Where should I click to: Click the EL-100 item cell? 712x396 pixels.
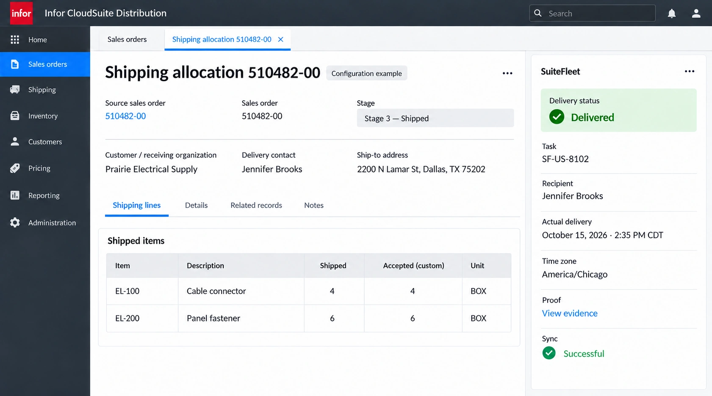(x=142, y=291)
